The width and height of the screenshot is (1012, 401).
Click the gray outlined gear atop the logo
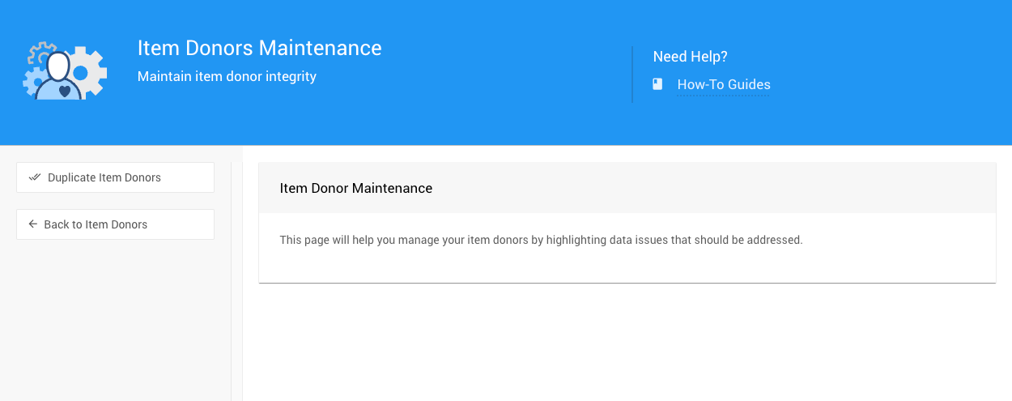tap(40, 50)
